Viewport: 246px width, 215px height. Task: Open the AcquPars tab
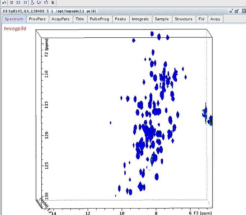[61, 19]
